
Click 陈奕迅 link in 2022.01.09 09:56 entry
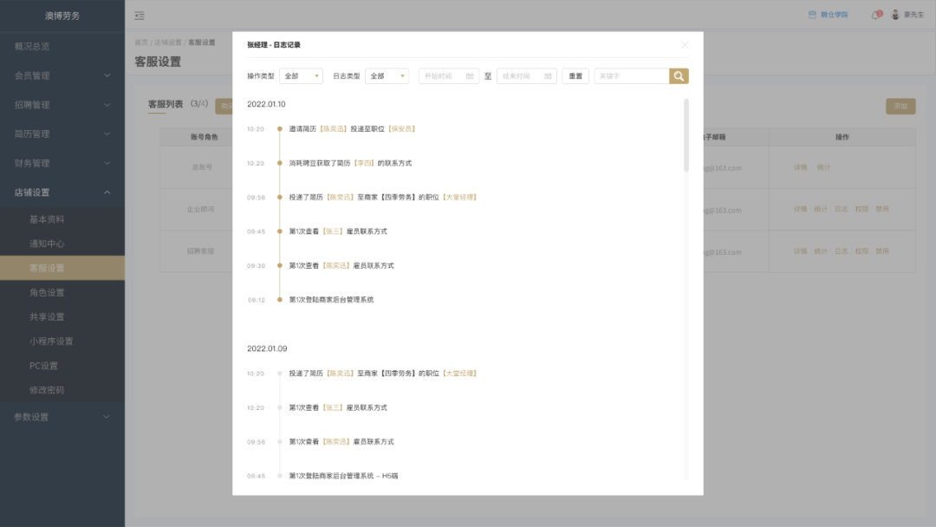point(336,442)
